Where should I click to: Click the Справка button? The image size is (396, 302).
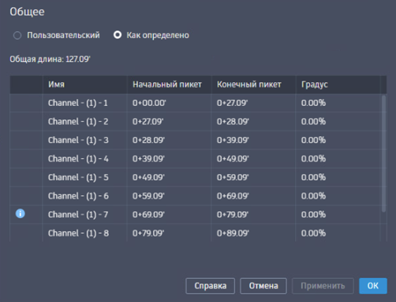tap(210, 286)
